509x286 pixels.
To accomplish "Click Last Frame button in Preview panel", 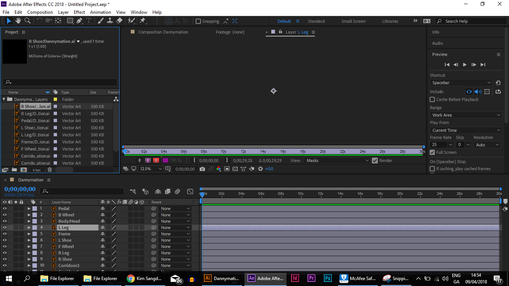I will [483, 65].
